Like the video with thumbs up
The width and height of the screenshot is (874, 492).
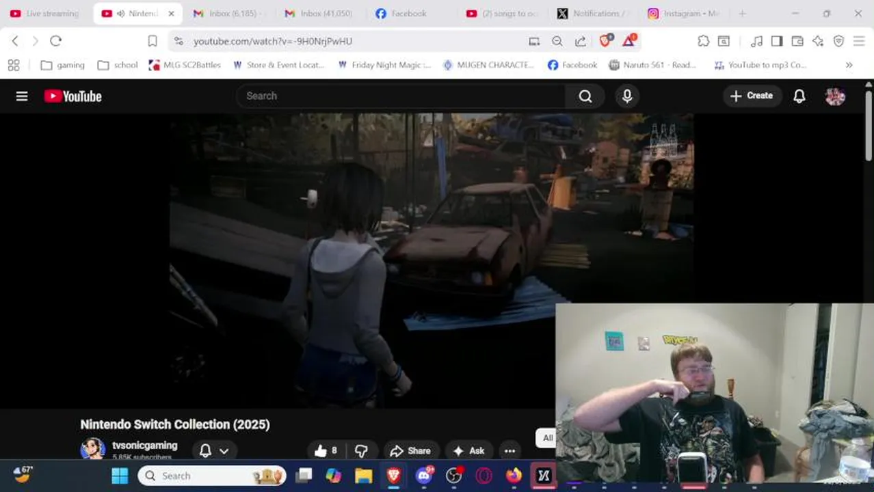coord(326,450)
